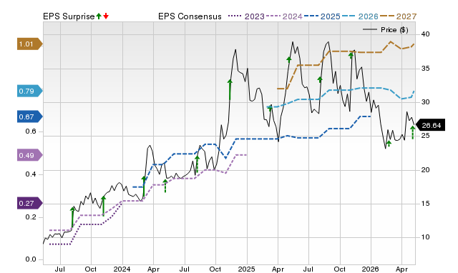Click the tall green surprise arrow before 2025
This screenshot has height=273, width=458.
(230, 89)
